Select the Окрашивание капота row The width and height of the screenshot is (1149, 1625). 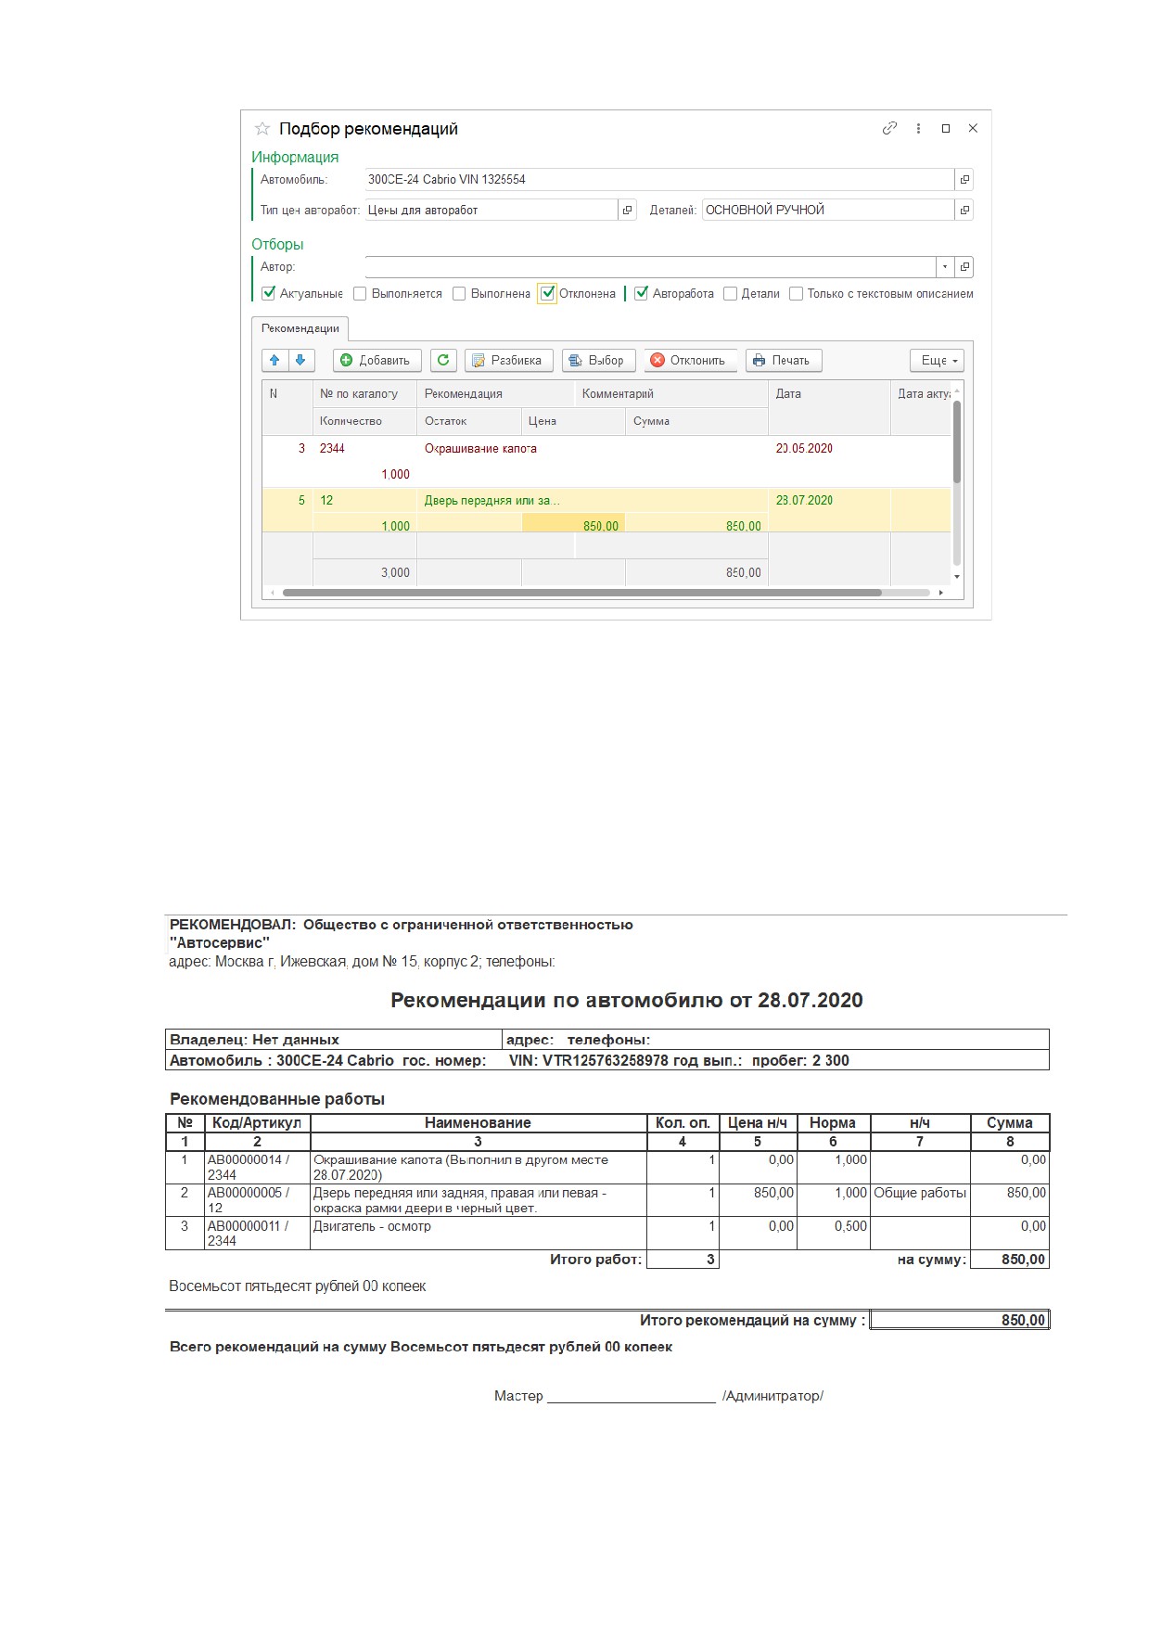pyautogui.click(x=606, y=461)
